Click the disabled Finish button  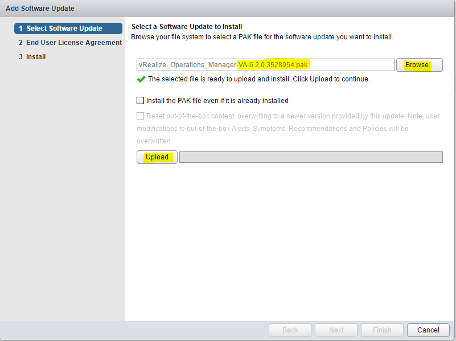click(x=382, y=330)
